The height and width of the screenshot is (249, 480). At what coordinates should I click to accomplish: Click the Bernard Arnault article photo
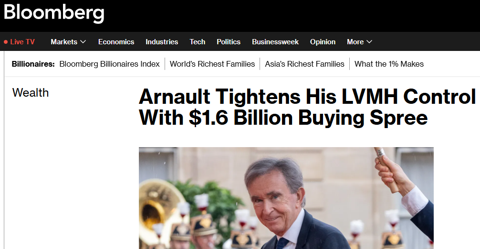[286, 198]
